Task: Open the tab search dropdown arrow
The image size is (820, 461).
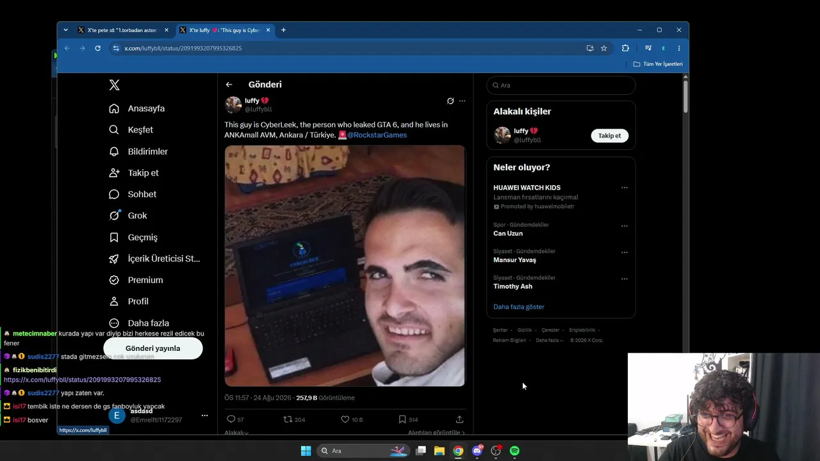Action: tap(65, 30)
